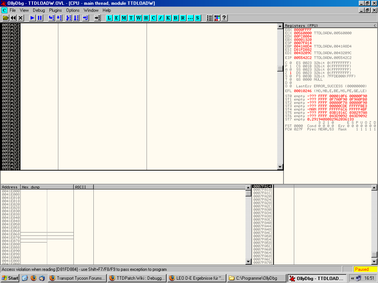Open the View menu
This screenshot has width=378, height=283.
point(24,10)
